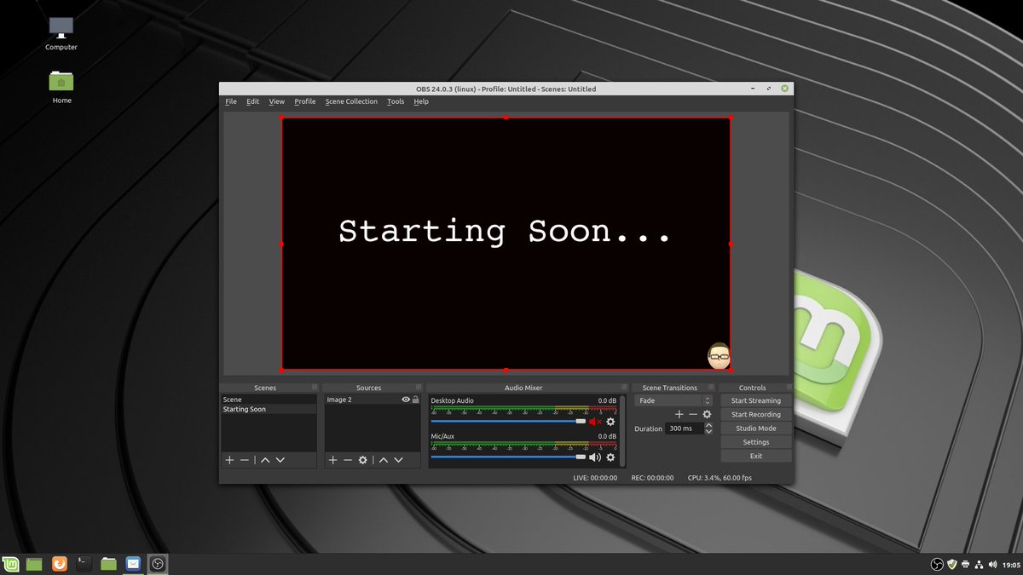Enable Studio Mode
This screenshot has width=1023, height=575.
[x=756, y=428]
